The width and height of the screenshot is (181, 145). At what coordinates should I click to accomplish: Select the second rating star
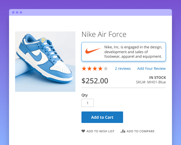click(90, 69)
